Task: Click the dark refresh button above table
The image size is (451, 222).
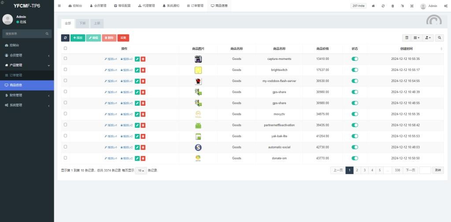Action: pos(65,38)
